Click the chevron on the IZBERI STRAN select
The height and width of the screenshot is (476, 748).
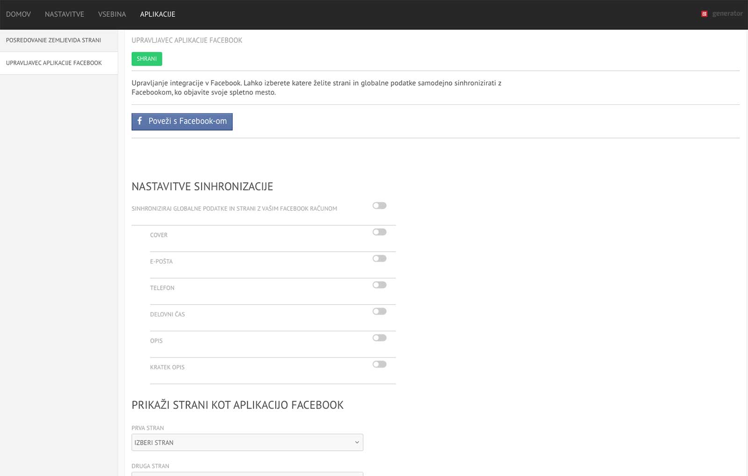pos(357,442)
